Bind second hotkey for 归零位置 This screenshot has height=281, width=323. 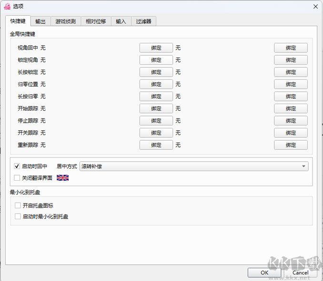click(x=291, y=84)
